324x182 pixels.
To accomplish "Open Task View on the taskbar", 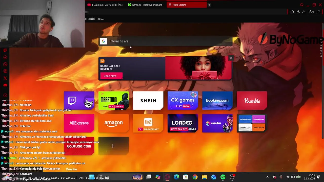I will coord(149,177).
